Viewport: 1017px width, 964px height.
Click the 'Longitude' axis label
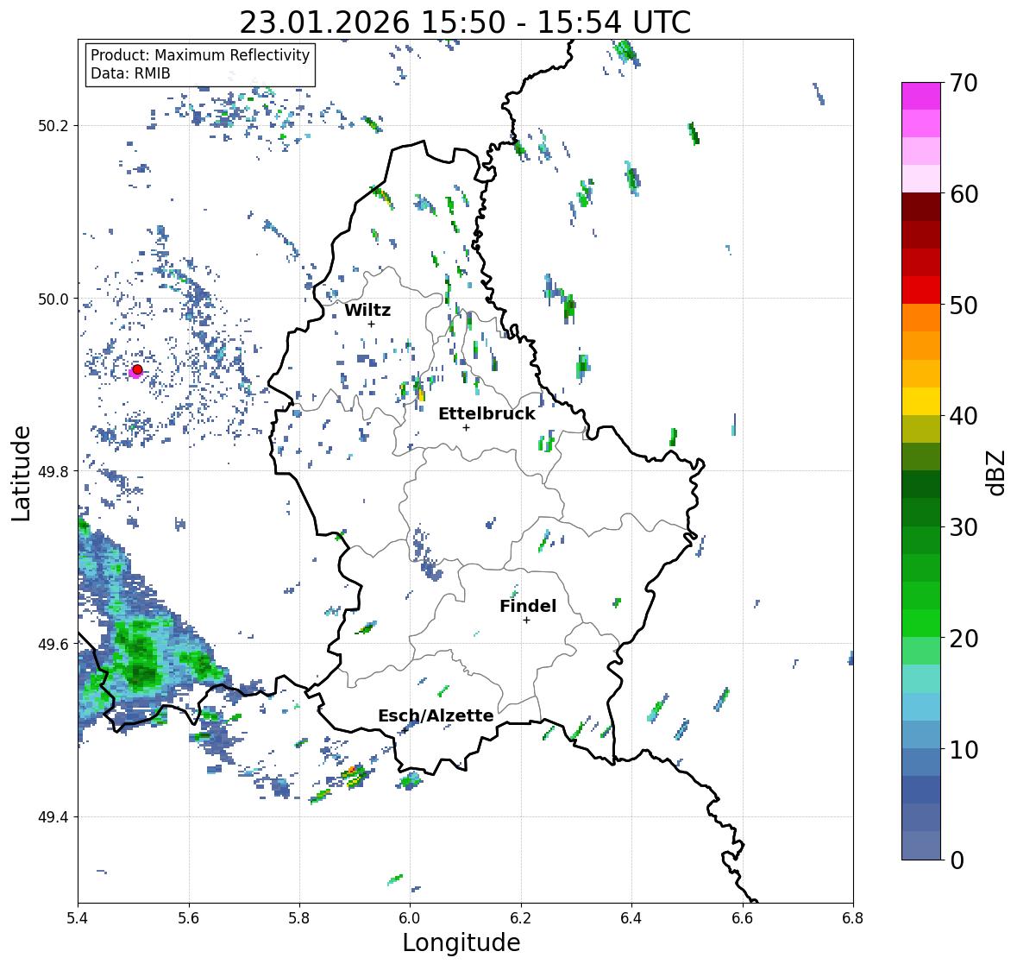pos(461,942)
